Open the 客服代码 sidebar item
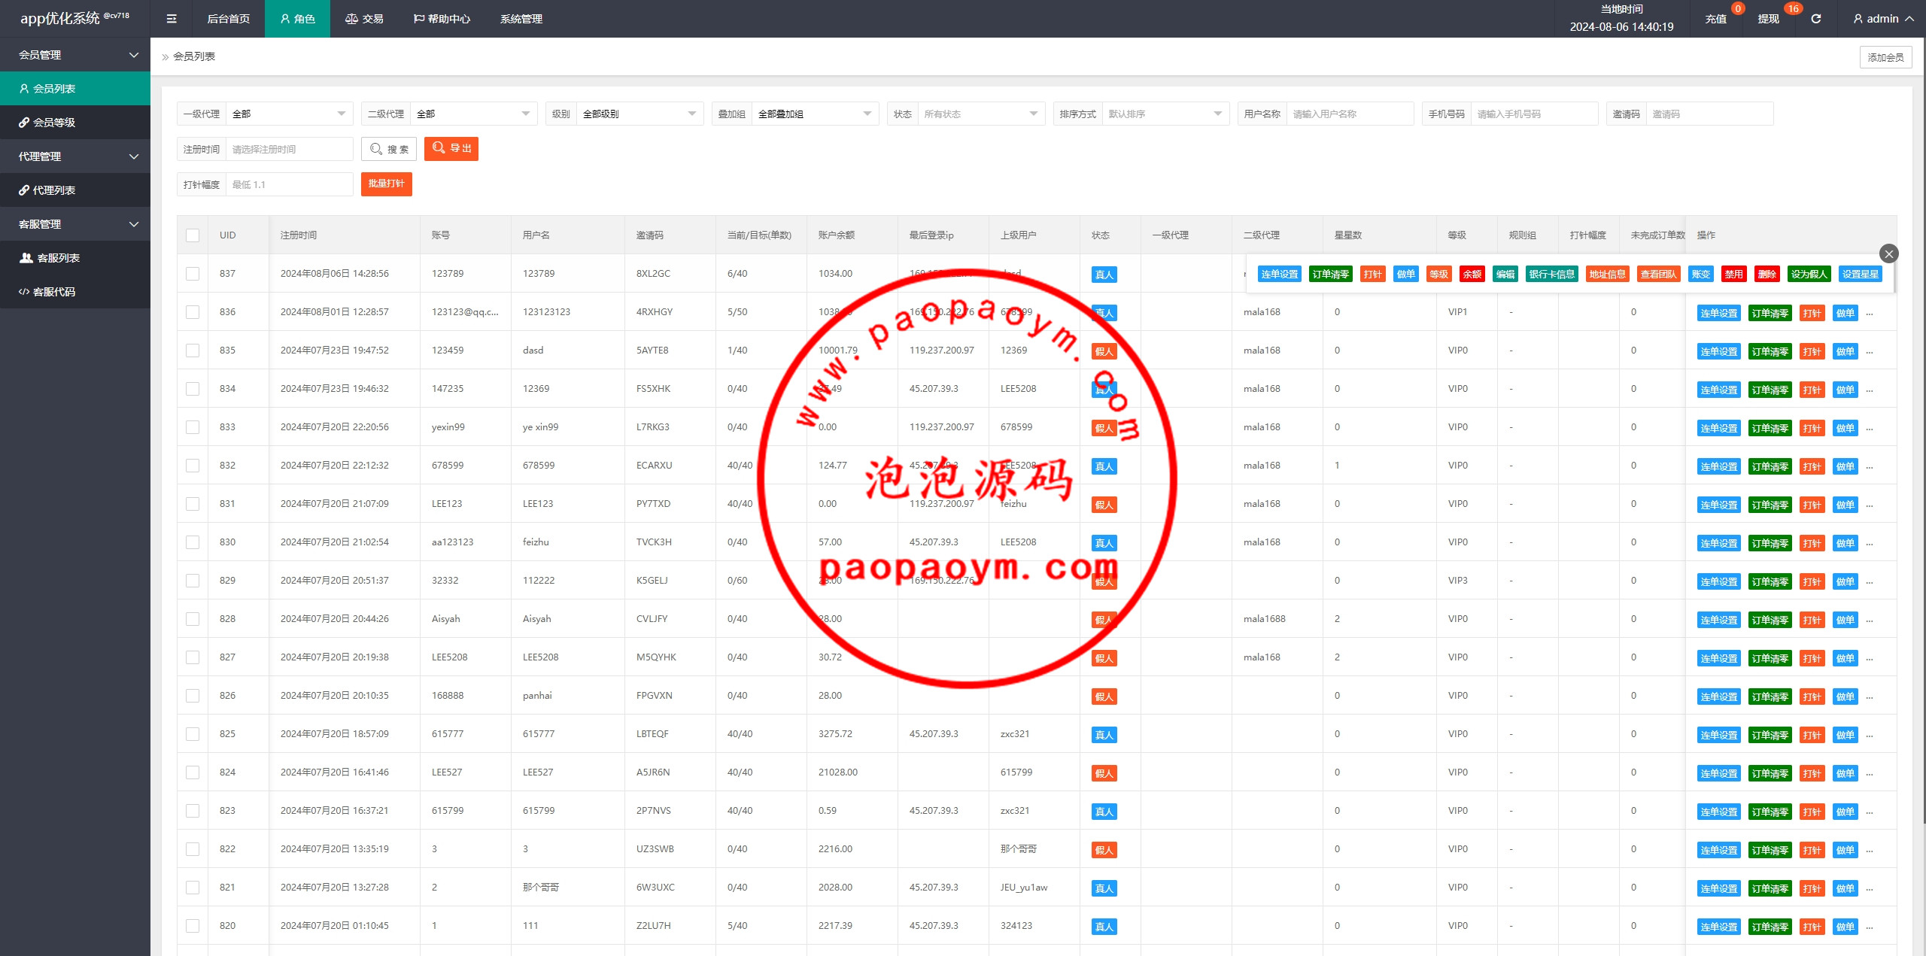Viewport: 1926px width, 956px height. click(75, 291)
